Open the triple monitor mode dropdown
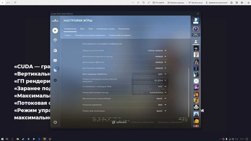The width and height of the screenshot is (251, 141). pos(161,111)
